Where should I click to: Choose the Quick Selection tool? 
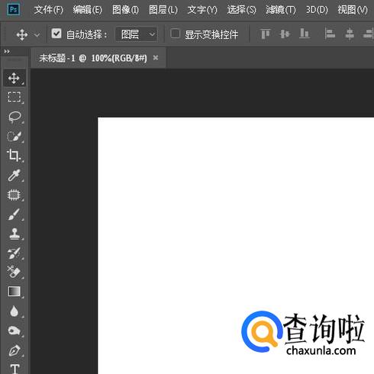14,137
